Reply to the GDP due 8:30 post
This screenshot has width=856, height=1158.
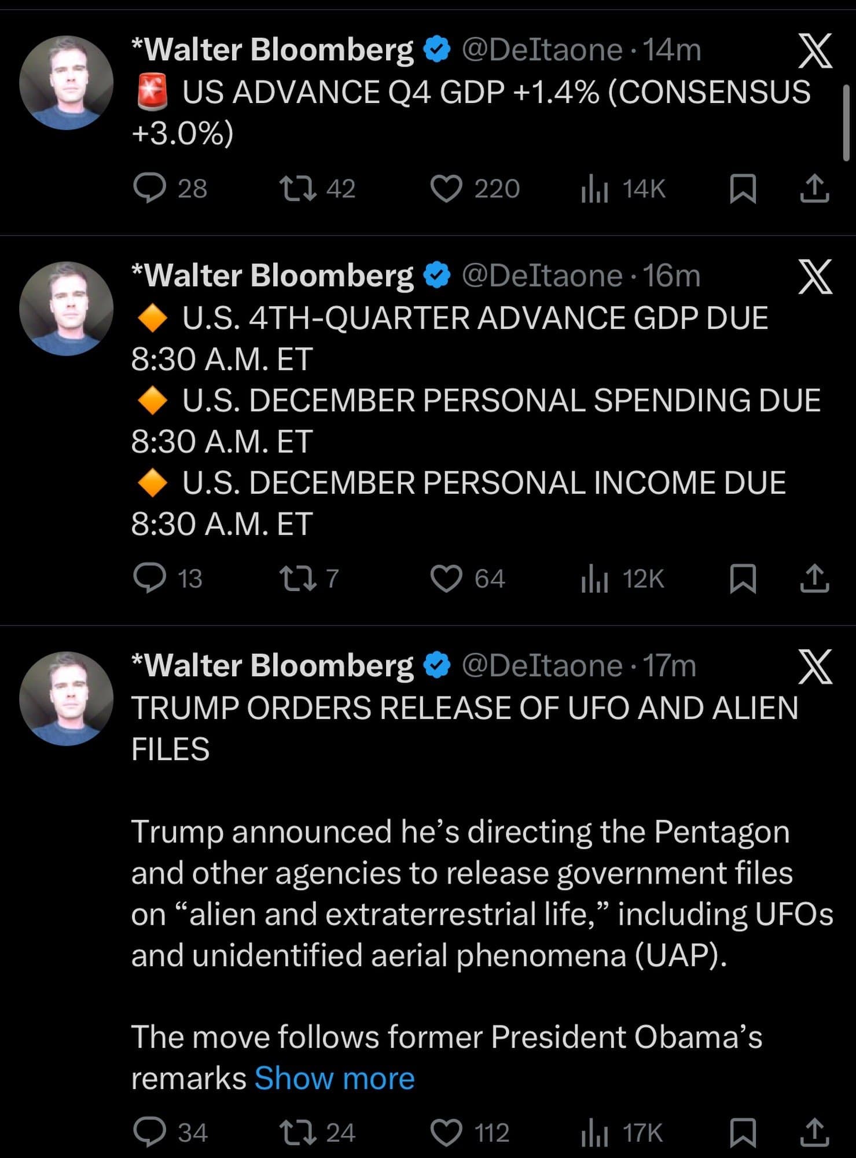[x=150, y=578]
